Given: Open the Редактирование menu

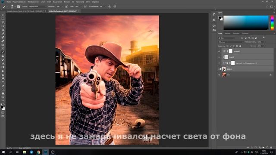Looking at the screenshot, I should coord(19,2).
